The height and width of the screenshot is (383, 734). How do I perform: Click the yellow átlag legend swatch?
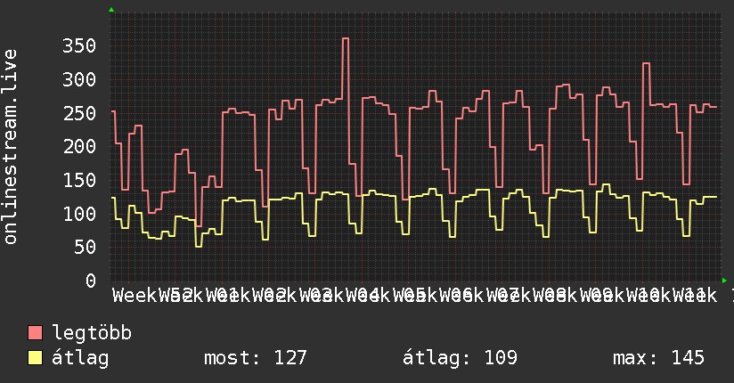tap(35, 358)
